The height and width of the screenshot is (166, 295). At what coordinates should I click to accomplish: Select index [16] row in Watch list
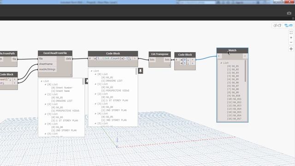point(234,119)
